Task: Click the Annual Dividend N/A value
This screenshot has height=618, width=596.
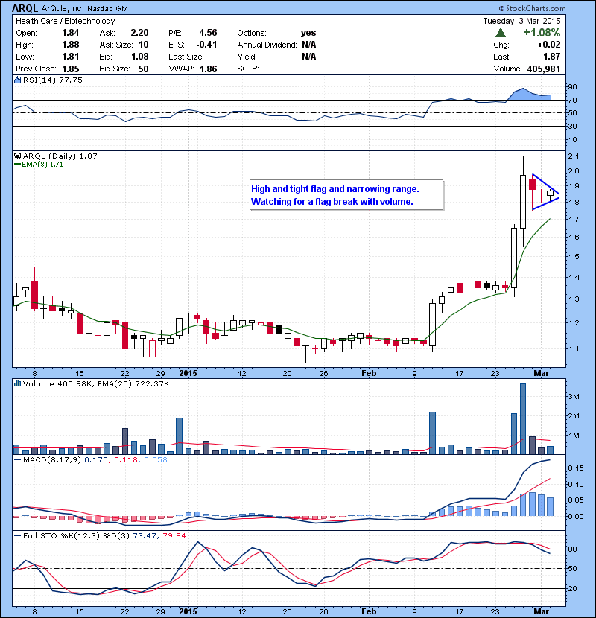Action: pyautogui.click(x=309, y=45)
